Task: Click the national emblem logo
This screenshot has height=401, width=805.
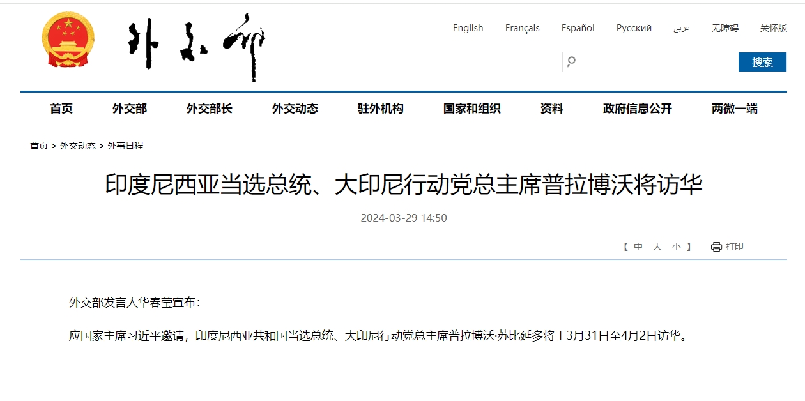Action: click(x=68, y=40)
